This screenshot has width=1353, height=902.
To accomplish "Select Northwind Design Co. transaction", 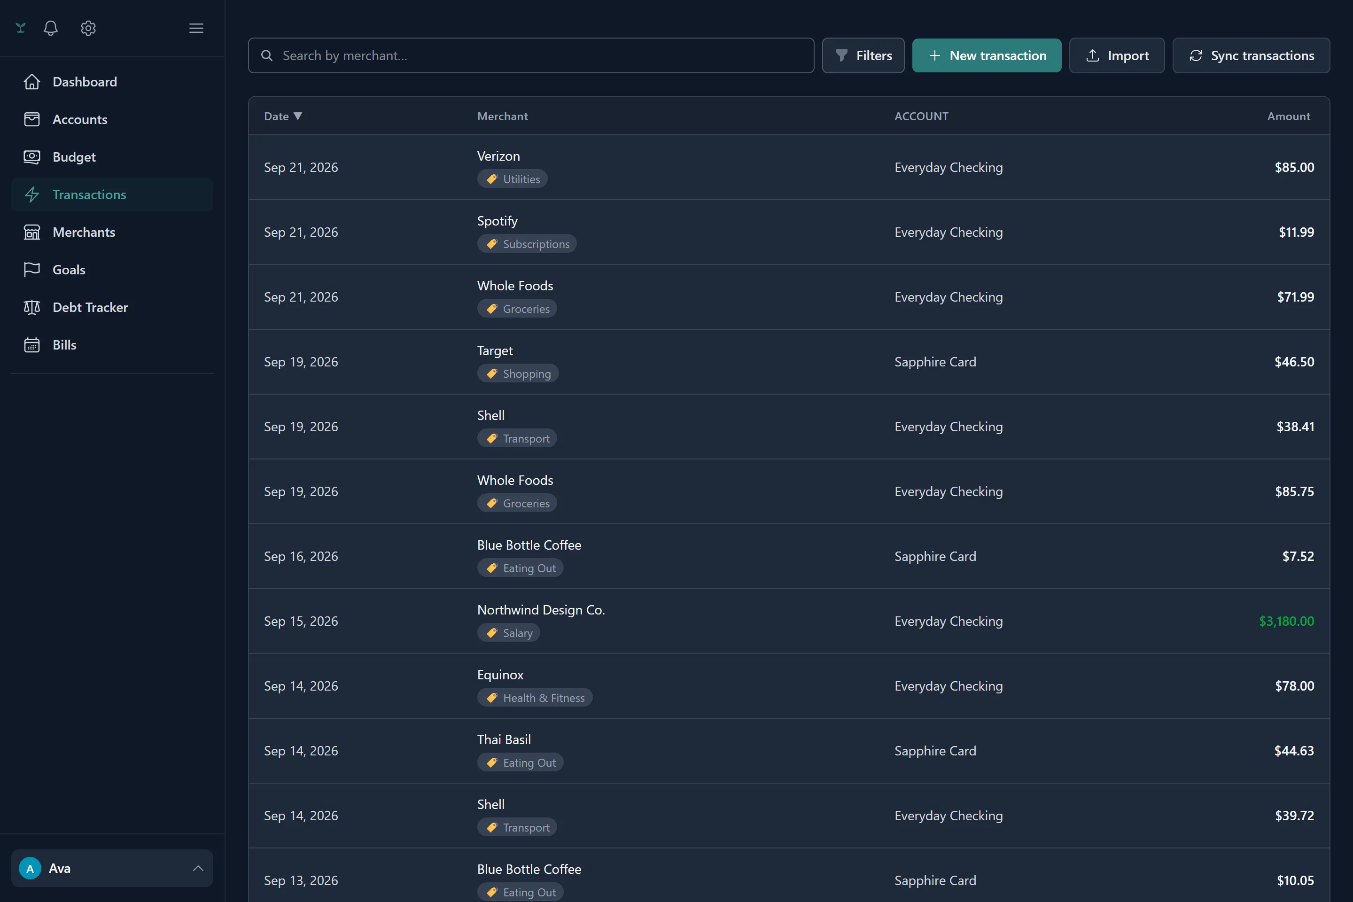I will (x=789, y=621).
